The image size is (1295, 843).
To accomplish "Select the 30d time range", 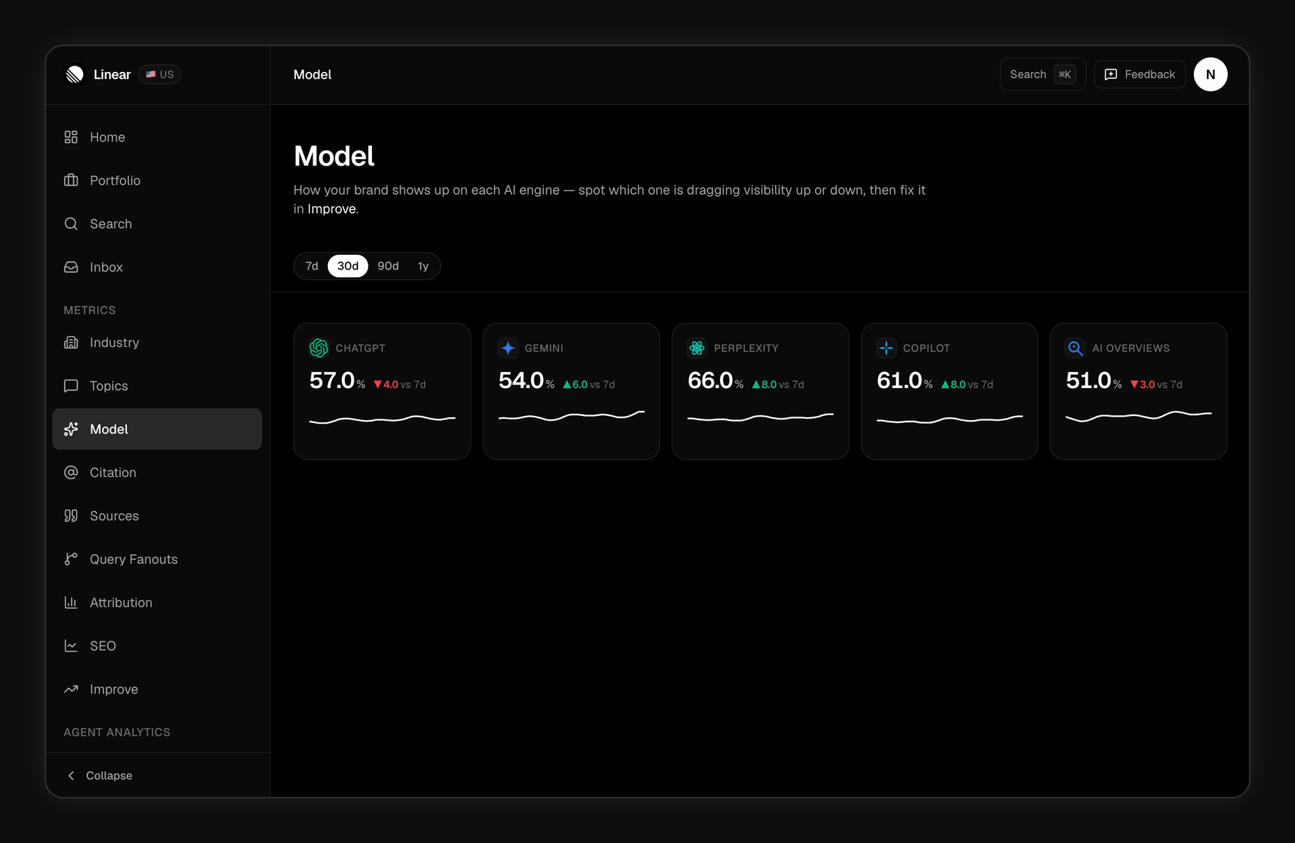I will click(x=347, y=266).
